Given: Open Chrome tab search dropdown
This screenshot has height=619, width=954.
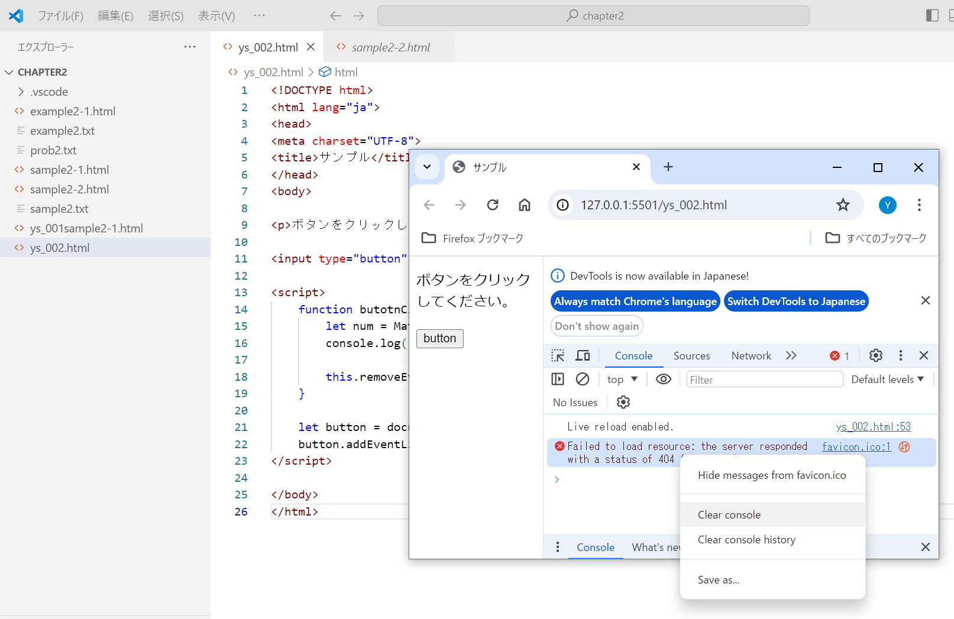Looking at the screenshot, I should (426, 167).
